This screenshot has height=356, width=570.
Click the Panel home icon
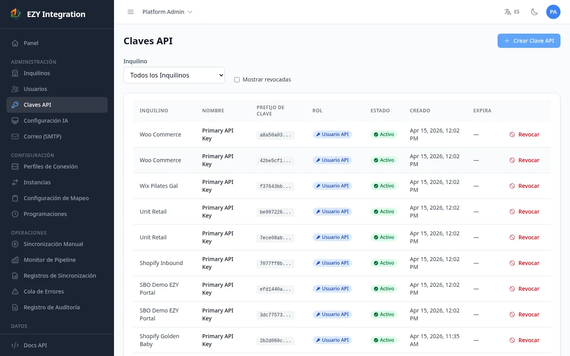click(15, 43)
